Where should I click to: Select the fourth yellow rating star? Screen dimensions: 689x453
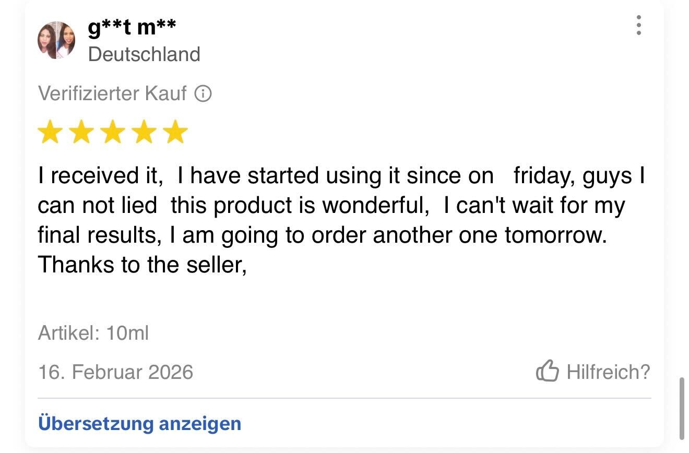click(x=144, y=132)
